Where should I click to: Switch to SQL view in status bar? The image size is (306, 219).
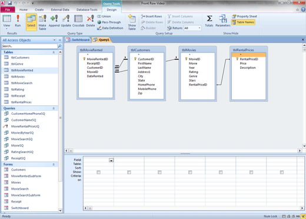(298, 216)
